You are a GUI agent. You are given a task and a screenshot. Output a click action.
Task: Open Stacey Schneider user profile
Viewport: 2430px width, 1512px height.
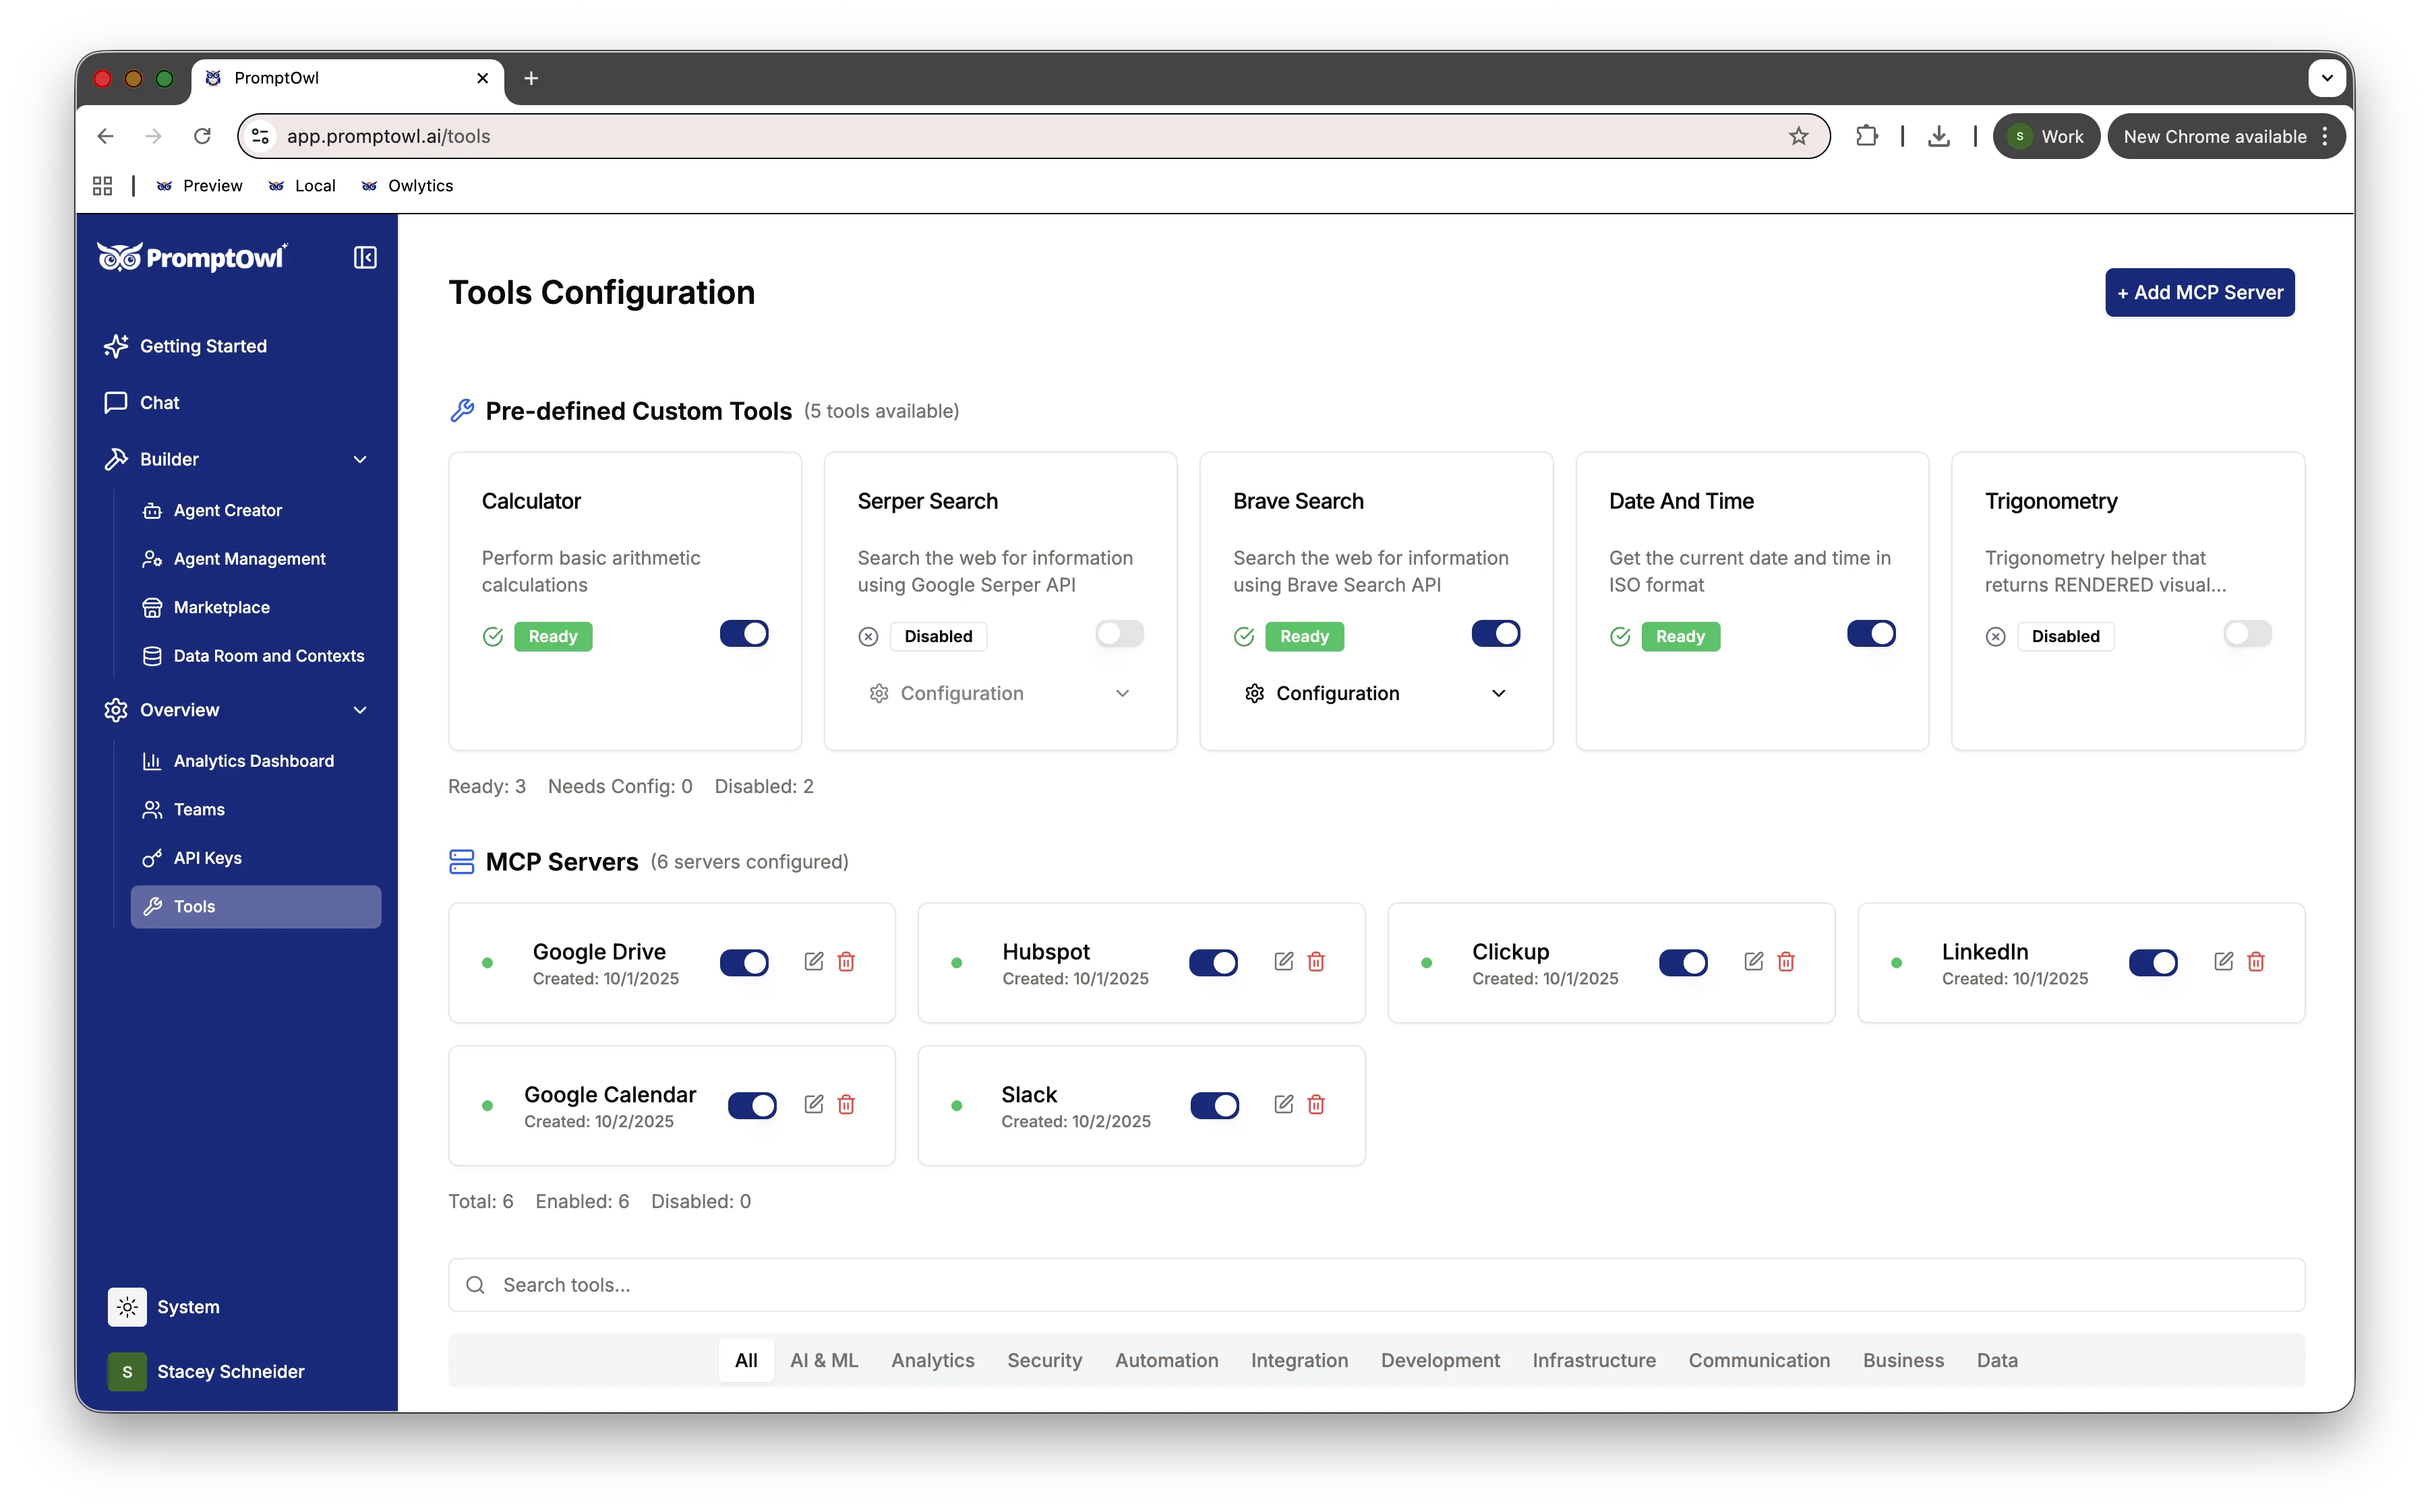point(206,1372)
